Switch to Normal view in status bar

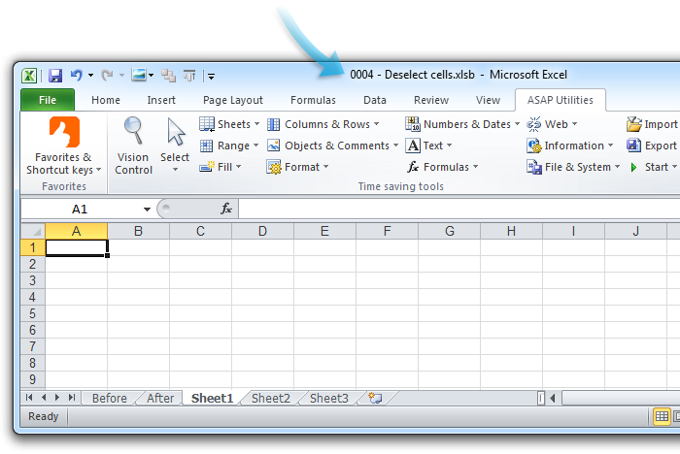click(661, 416)
